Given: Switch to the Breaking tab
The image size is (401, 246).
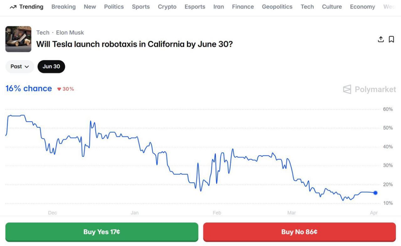Looking at the screenshot, I should (x=63, y=6).
